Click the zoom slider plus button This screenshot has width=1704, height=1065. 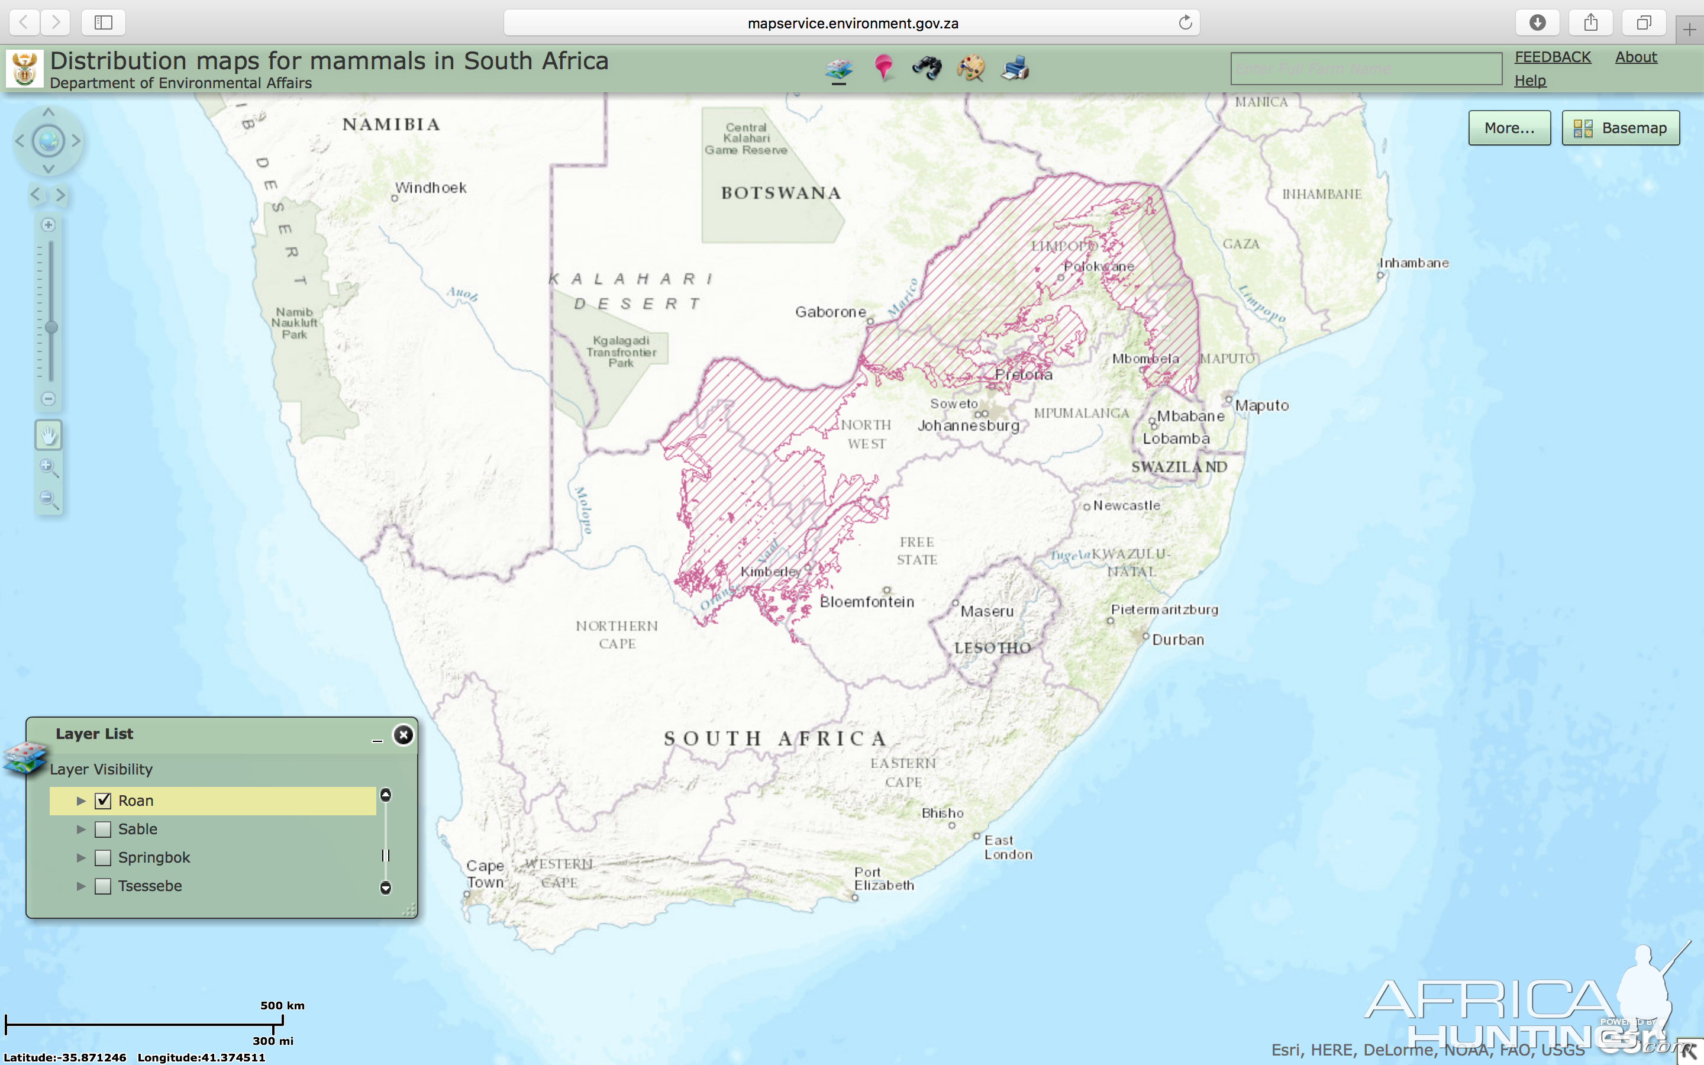pyautogui.click(x=49, y=225)
